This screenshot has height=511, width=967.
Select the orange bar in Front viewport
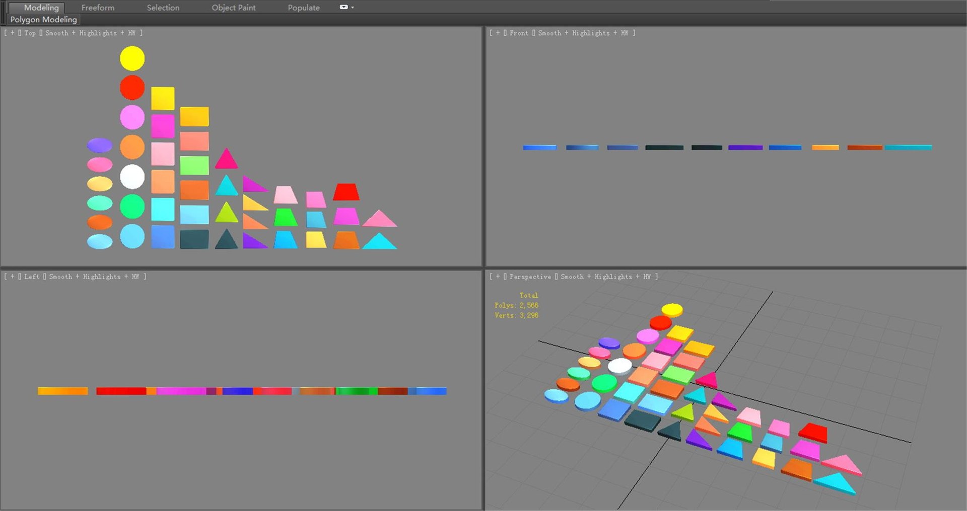tap(825, 147)
